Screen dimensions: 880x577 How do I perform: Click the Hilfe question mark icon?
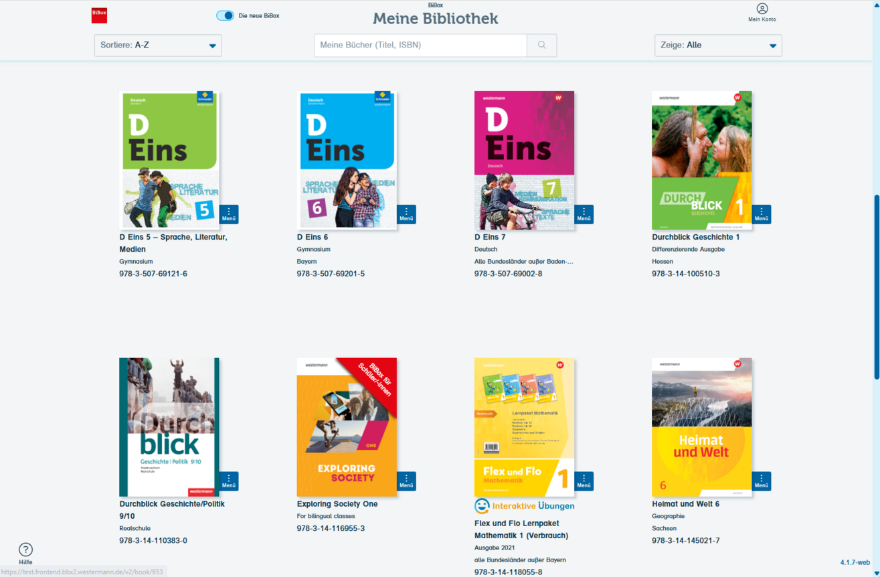(x=25, y=550)
